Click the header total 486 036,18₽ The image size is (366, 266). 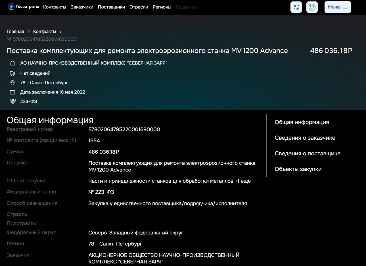[331, 51]
